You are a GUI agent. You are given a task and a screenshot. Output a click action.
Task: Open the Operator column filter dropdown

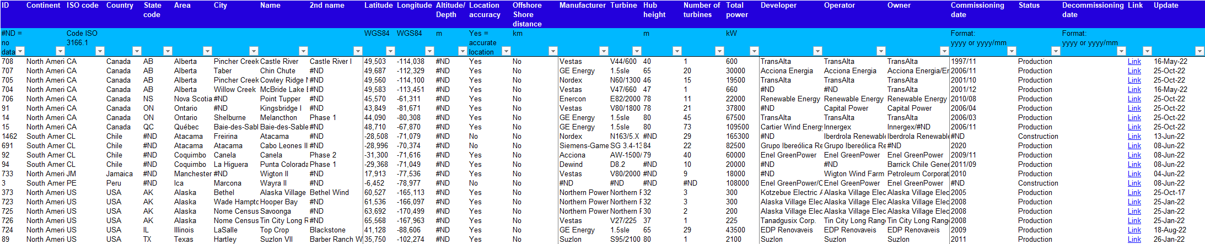pyautogui.click(x=881, y=51)
